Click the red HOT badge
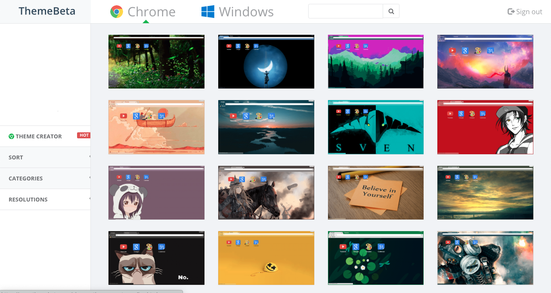The image size is (551, 293). (84, 135)
